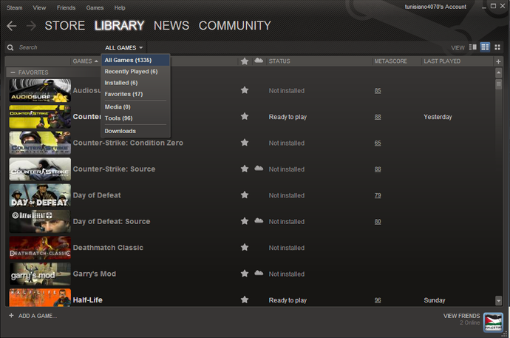Open Counter-Strike: Condition Zero metascore 65 link
The height and width of the screenshot is (338, 510).
pyautogui.click(x=377, y=143)
